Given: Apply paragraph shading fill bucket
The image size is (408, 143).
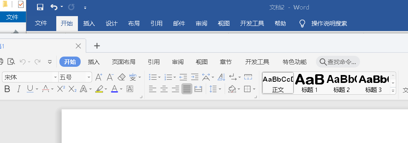Looking at the screenshot, I should [232, 89].
